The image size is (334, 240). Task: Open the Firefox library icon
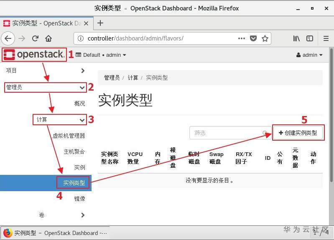click(296, 38)
